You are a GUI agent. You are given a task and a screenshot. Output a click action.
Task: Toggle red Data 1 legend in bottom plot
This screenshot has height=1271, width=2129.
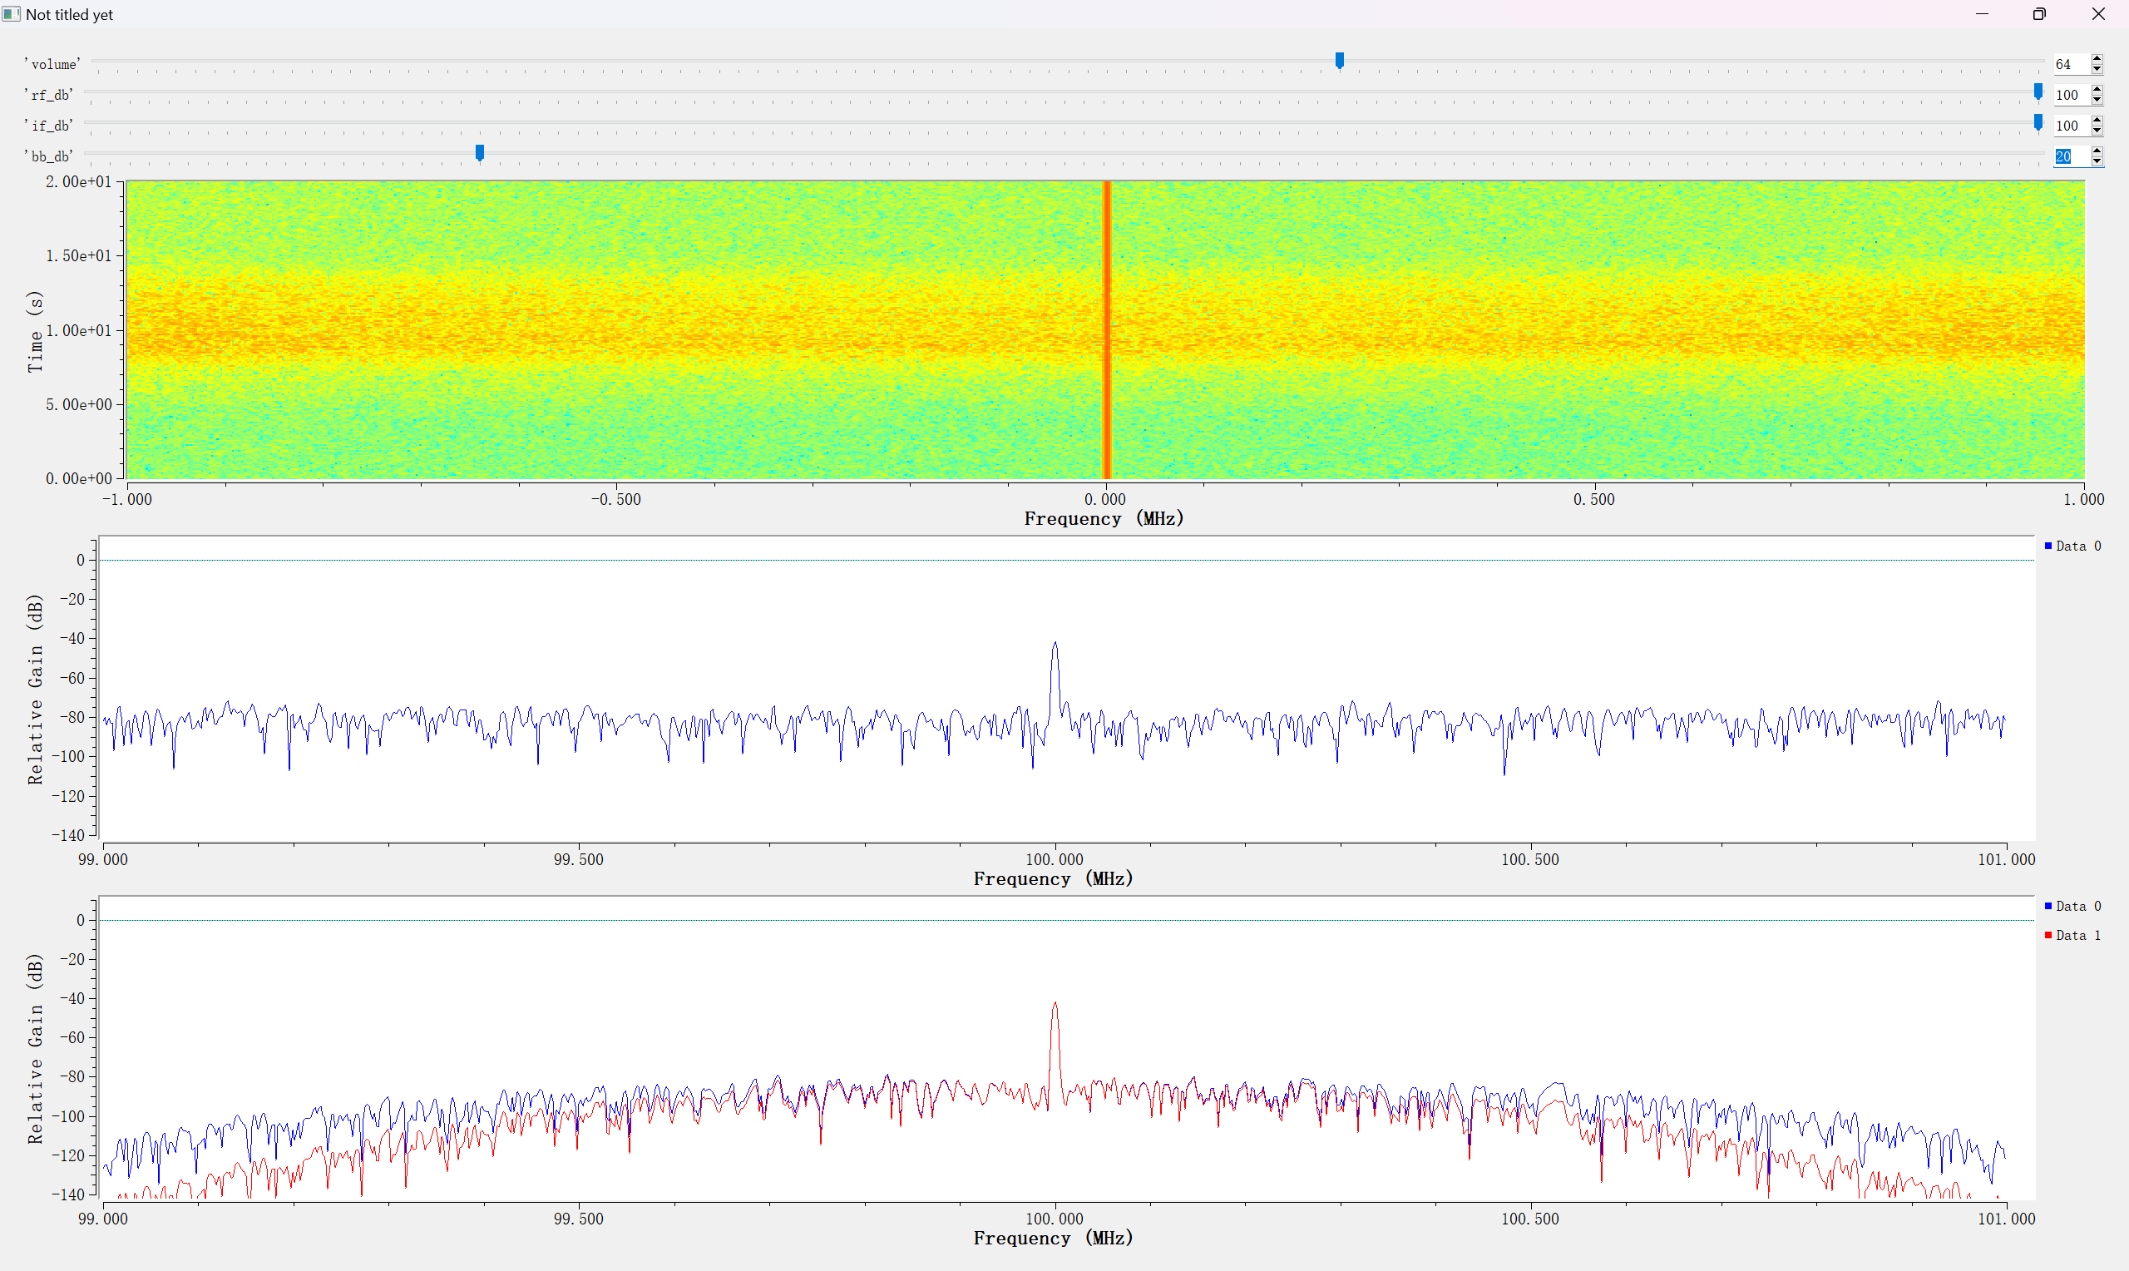click(2072, 935)
